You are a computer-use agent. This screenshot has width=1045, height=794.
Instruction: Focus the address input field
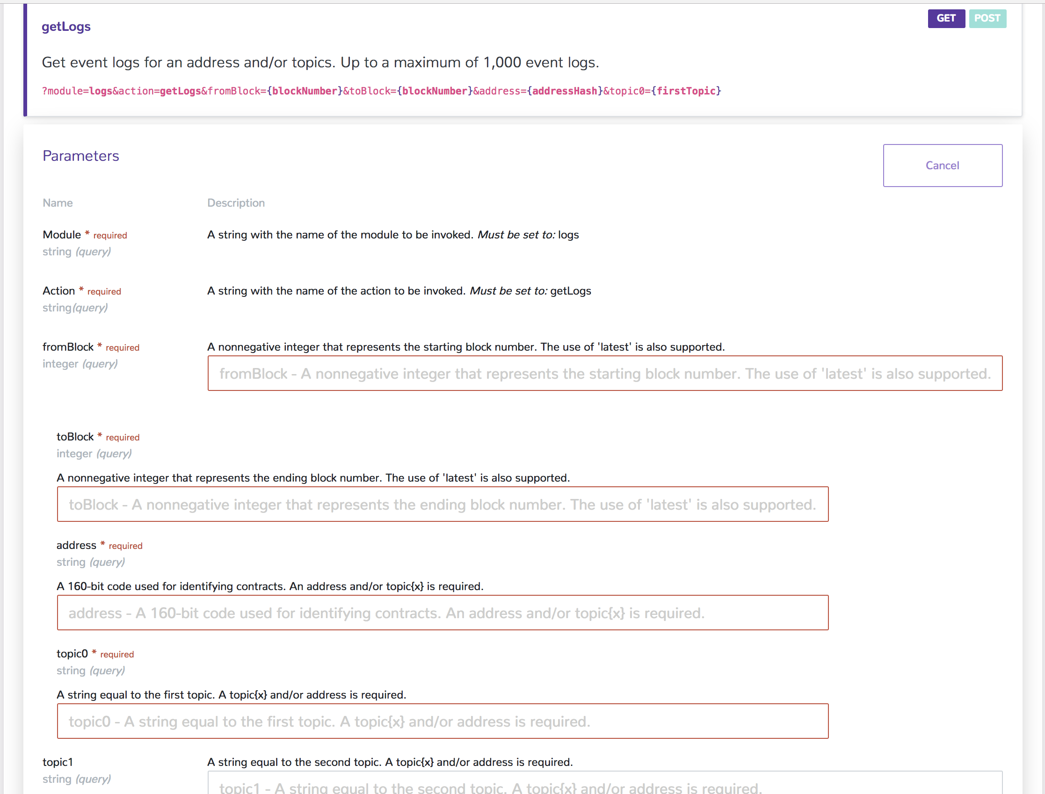(443, 613)
